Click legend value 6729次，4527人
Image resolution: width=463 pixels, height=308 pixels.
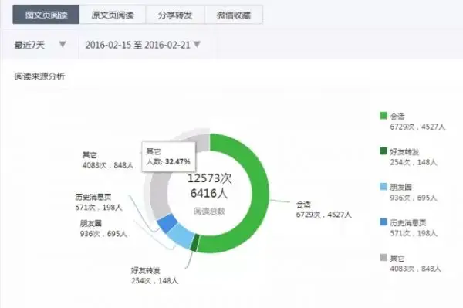coord(417,127)
